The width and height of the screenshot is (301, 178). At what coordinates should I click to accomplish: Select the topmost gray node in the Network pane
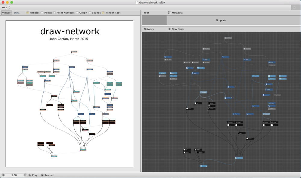(228, 38)
